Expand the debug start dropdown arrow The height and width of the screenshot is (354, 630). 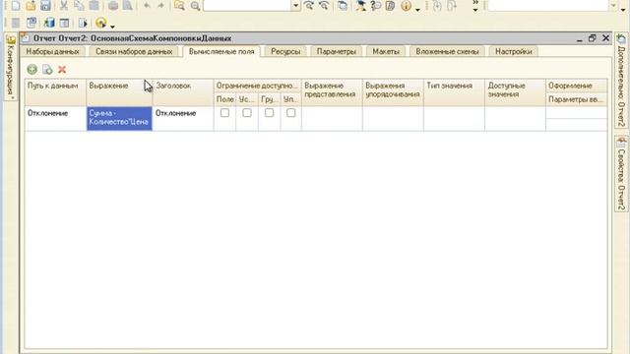113,26
